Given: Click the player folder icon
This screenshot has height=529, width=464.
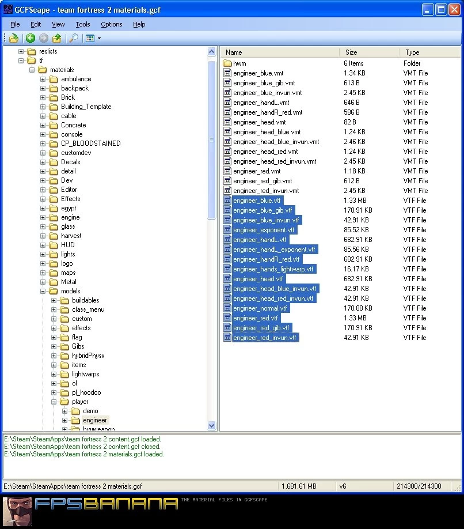Looking at the screenshot, I should point(64,402).
